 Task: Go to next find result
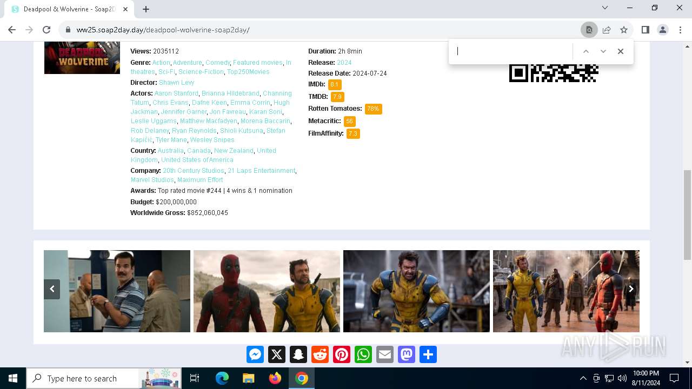[x=603, y=51]
